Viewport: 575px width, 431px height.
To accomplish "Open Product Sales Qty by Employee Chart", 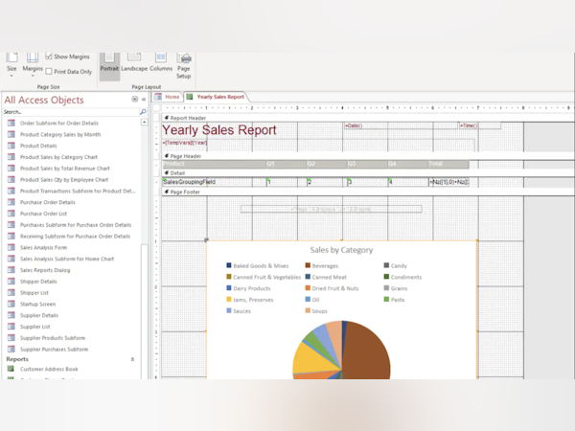I will click(x=64, y=180).
